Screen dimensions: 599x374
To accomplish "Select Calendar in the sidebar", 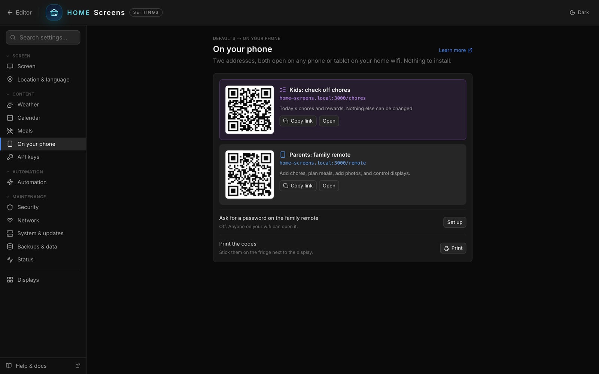I will point(43,118).
